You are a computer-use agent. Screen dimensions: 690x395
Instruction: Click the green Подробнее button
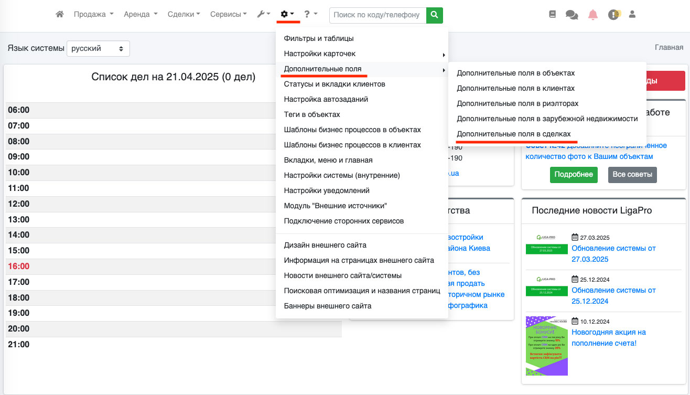click(x=574, y=175)
